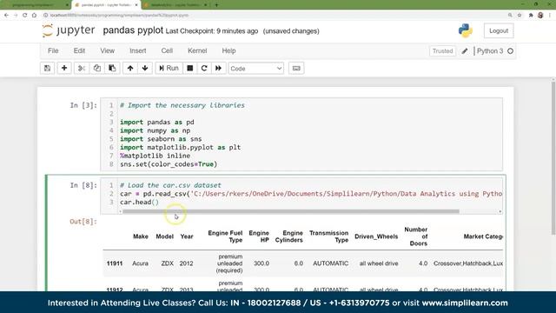556x313 pixels.
Task: Click the Make column header
Action: click(x=141, y=236)
